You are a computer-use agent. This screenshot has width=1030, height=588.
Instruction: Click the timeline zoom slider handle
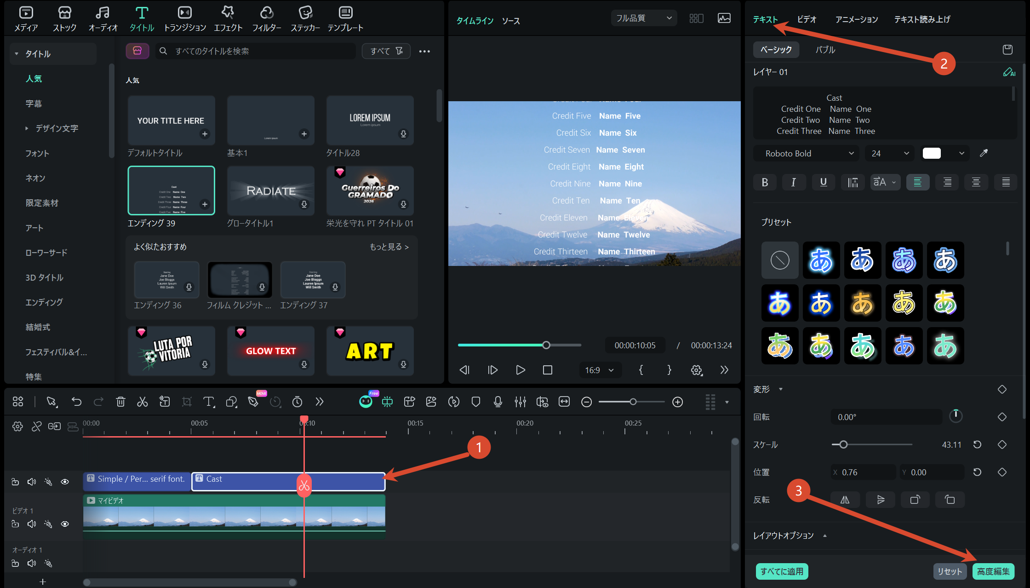[633, 402]
